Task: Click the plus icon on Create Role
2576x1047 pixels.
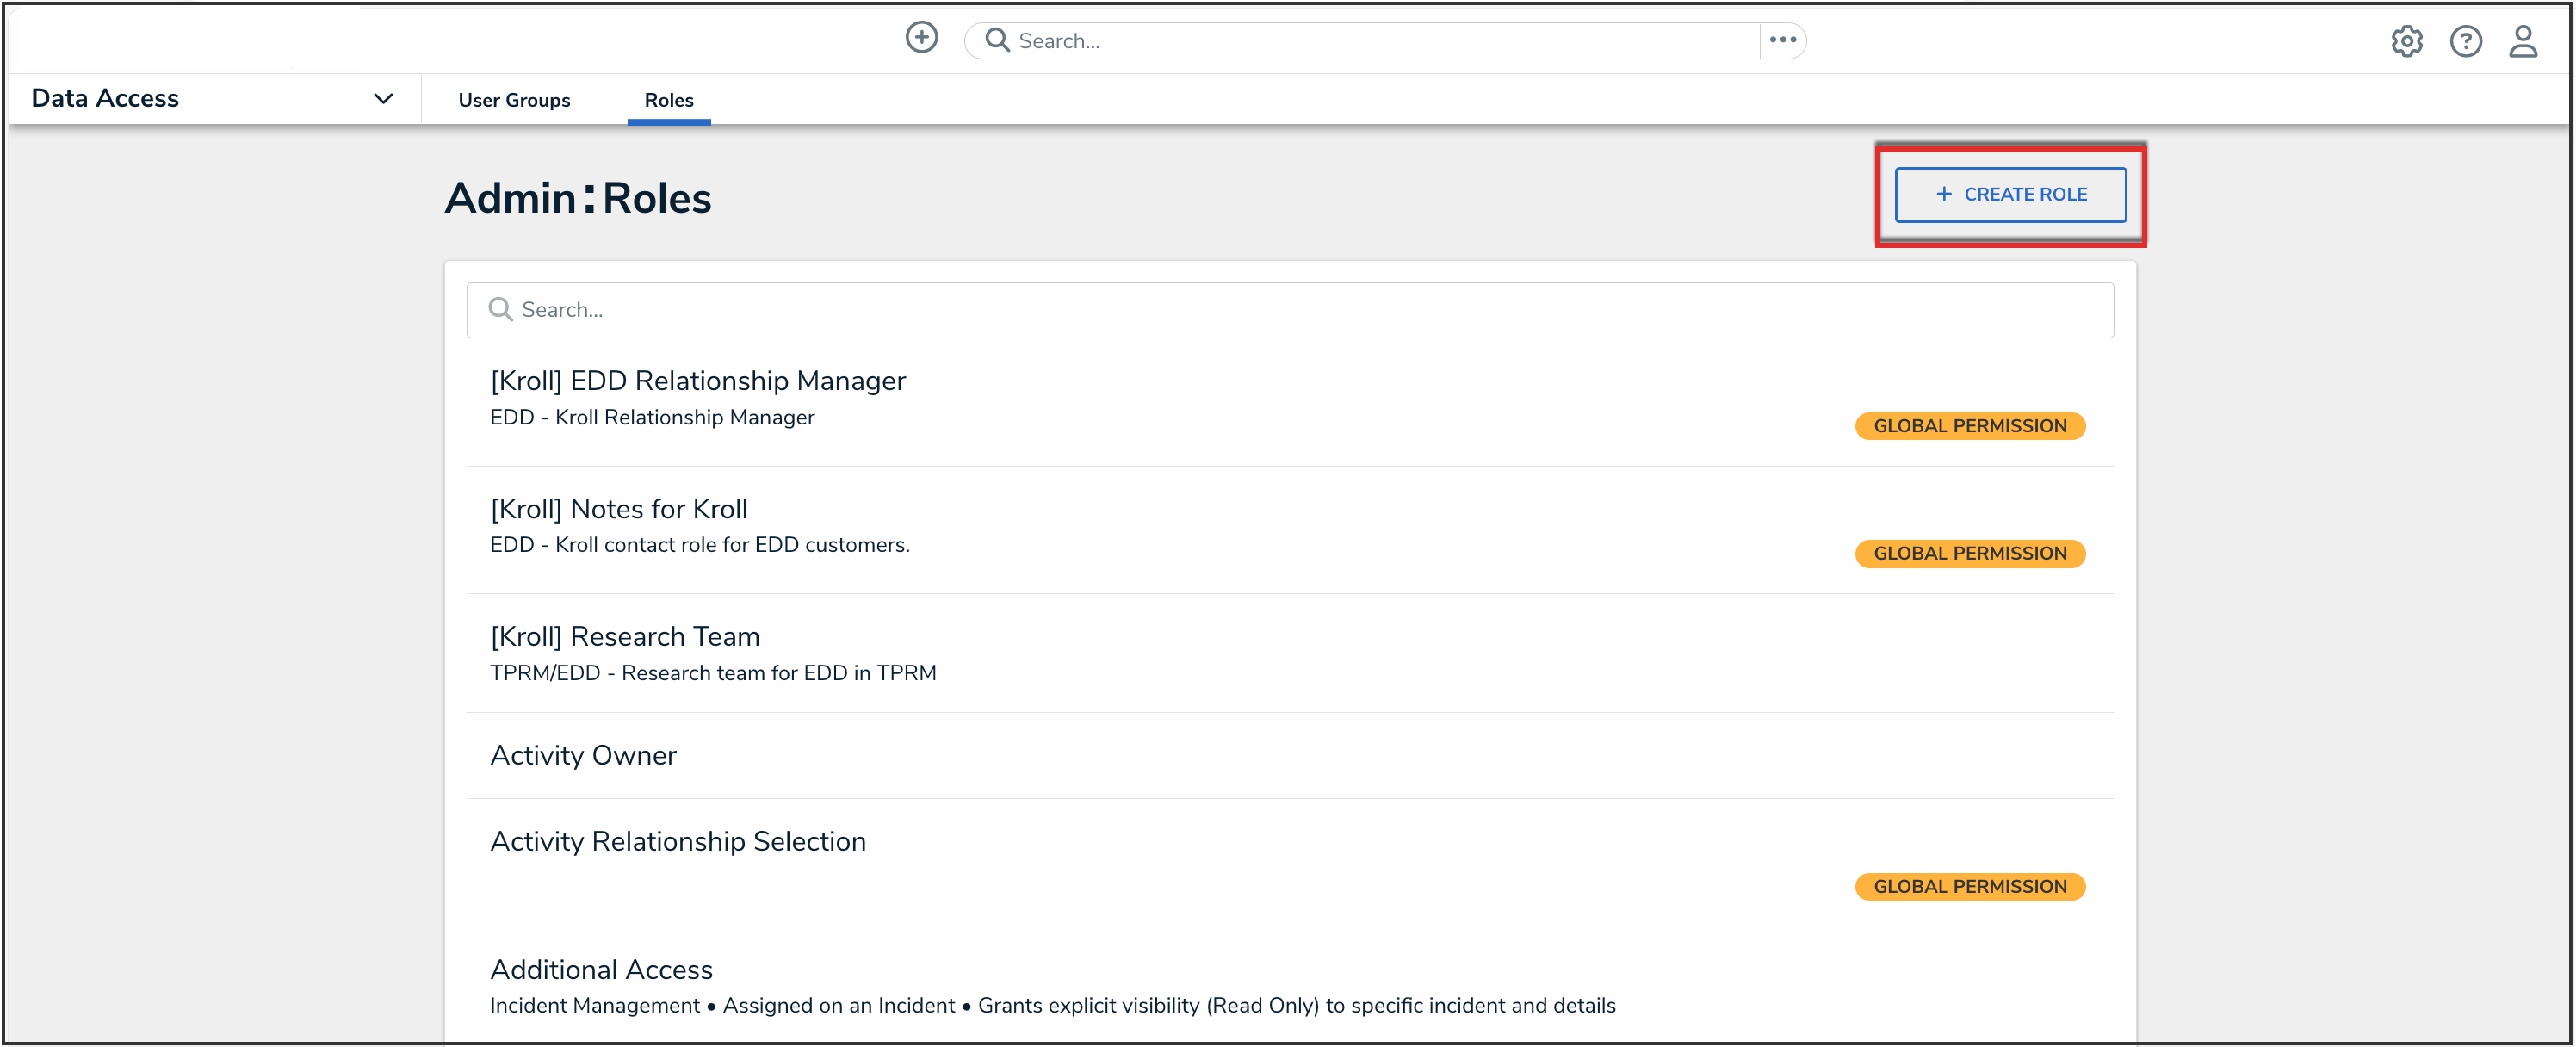Action: (1943, 194)
